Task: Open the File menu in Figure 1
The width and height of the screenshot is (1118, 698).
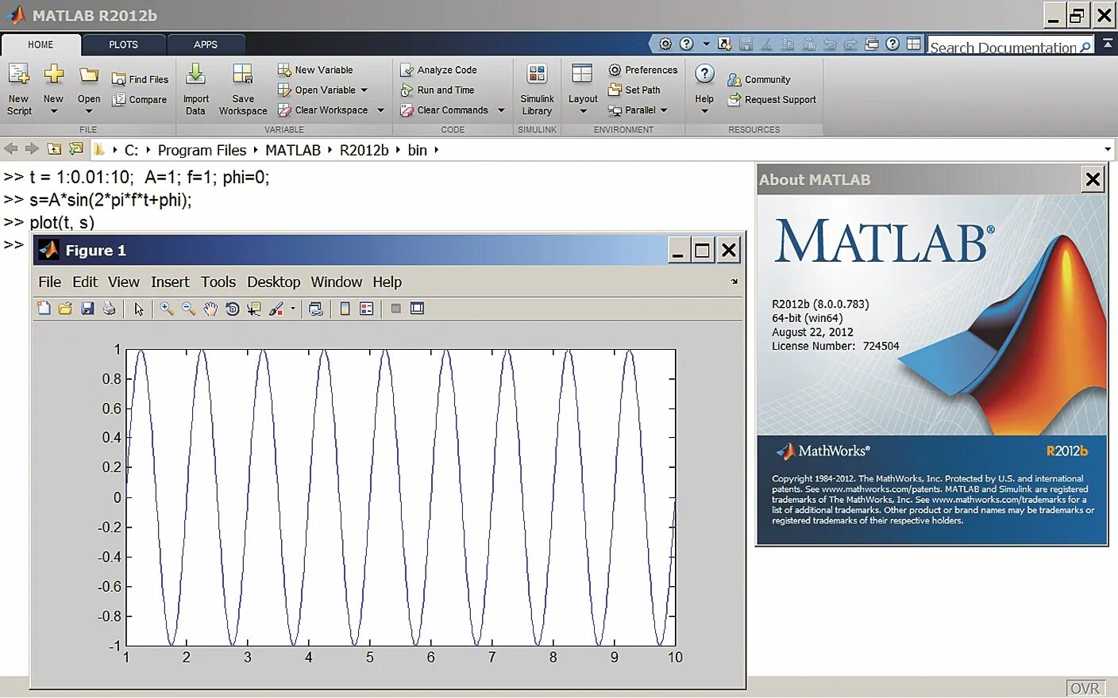Action: point(49,282)
